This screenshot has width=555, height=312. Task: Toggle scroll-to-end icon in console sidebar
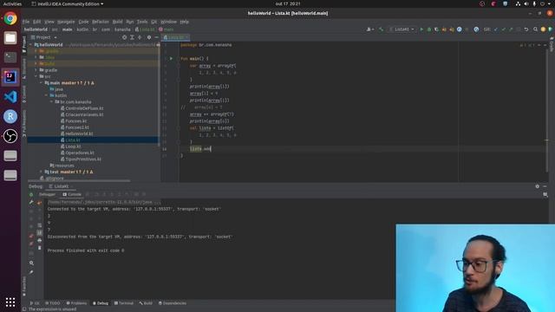(39, 233)
